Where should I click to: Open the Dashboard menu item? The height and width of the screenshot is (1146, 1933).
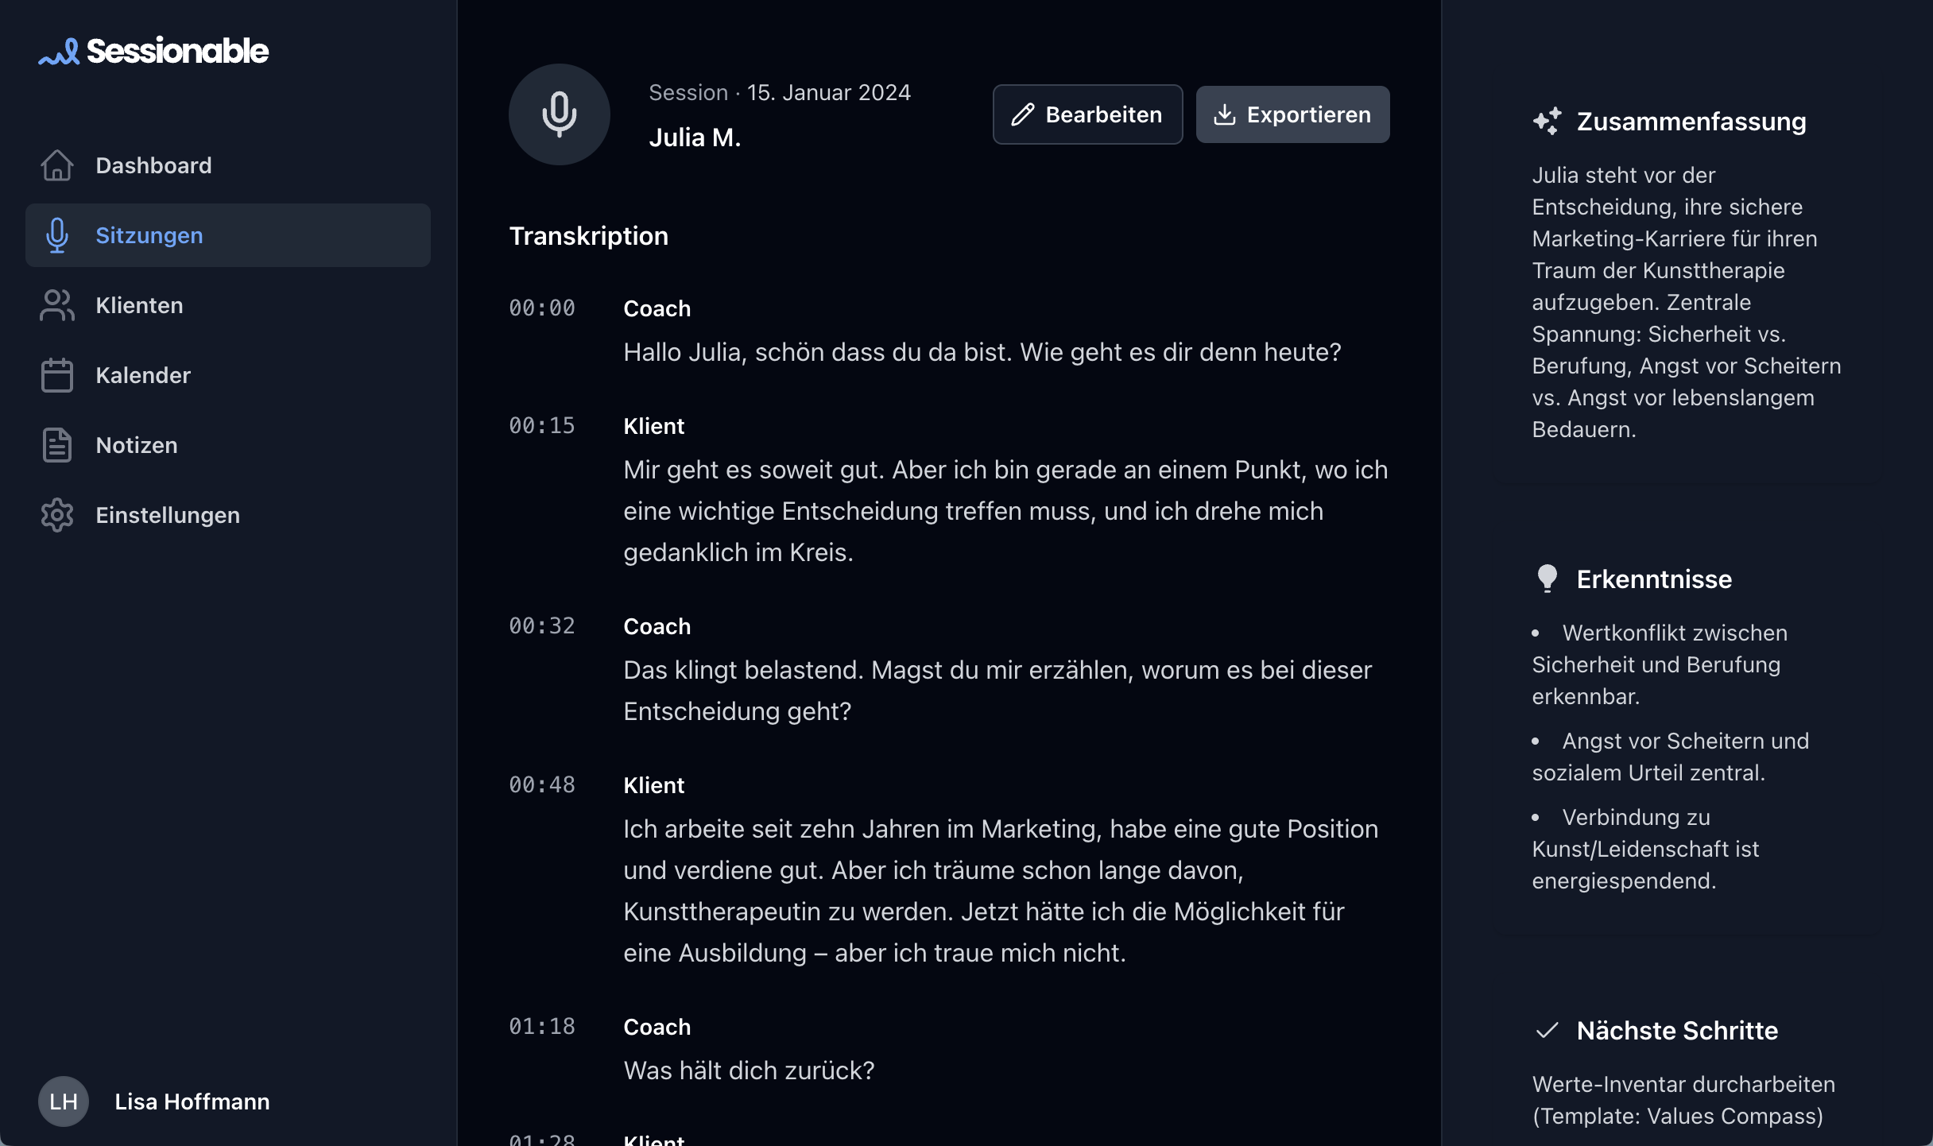coord(153,165)
